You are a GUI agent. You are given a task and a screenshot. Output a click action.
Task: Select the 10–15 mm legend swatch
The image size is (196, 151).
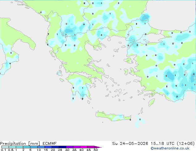pyautogui.click(x=41, y=147)
